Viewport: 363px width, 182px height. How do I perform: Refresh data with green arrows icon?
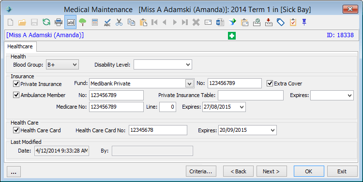coord(46,22)
